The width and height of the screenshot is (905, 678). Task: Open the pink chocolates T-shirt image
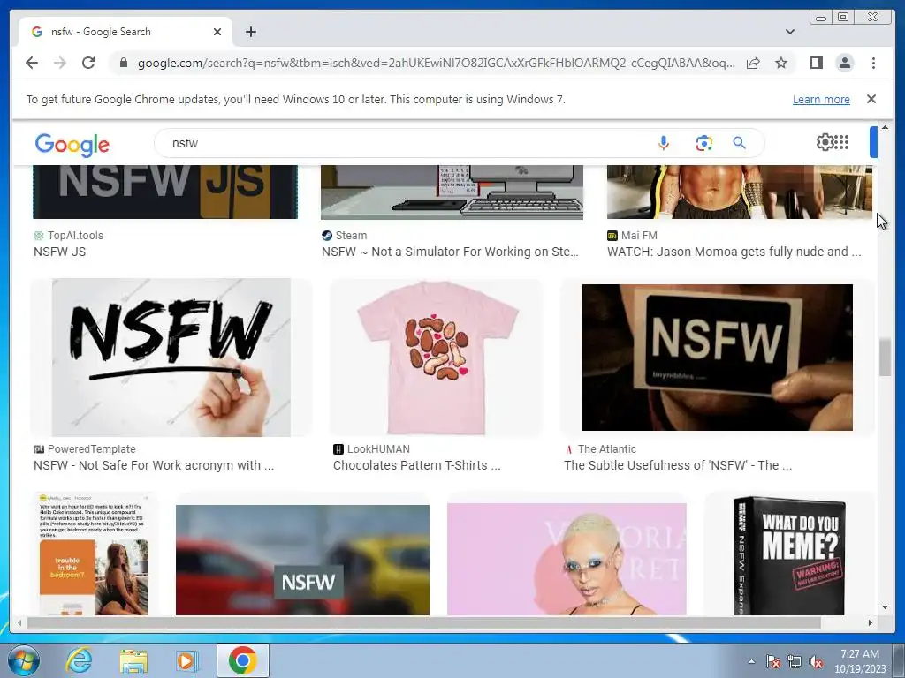(437, 358)
